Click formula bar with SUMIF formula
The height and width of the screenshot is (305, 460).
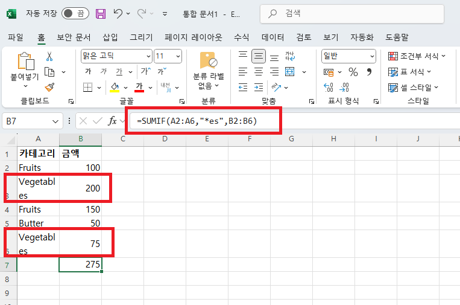click(295, 121)
